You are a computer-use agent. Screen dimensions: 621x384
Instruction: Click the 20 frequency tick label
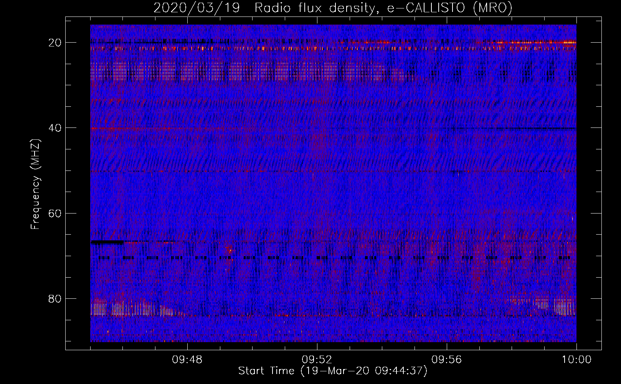click(55, 43)
